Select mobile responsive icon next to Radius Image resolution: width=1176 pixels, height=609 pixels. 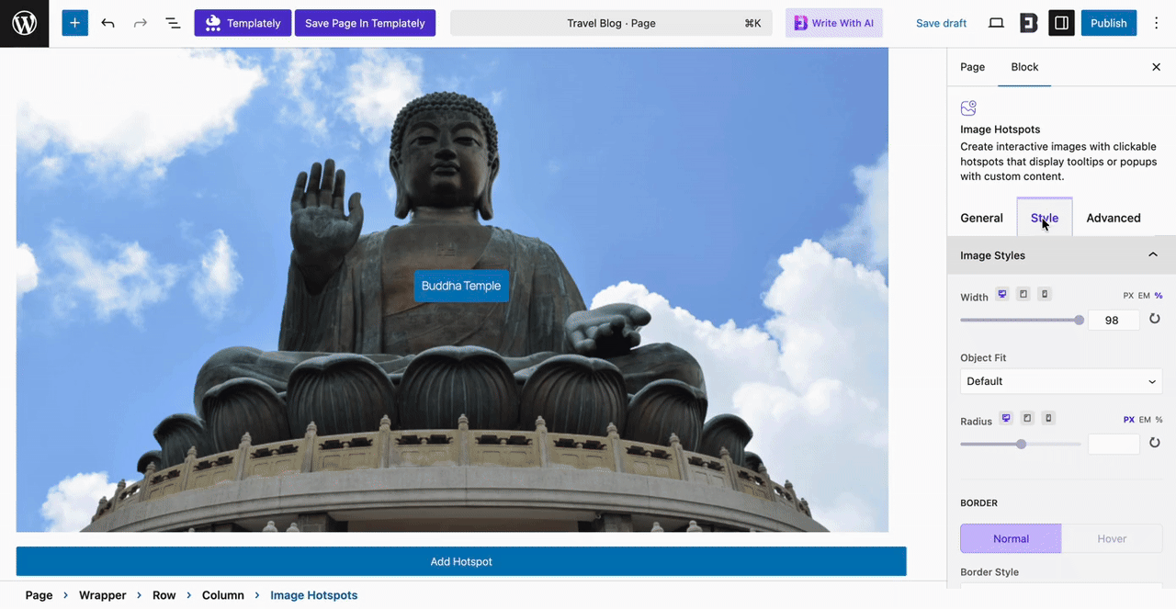tap(1048, 418)
